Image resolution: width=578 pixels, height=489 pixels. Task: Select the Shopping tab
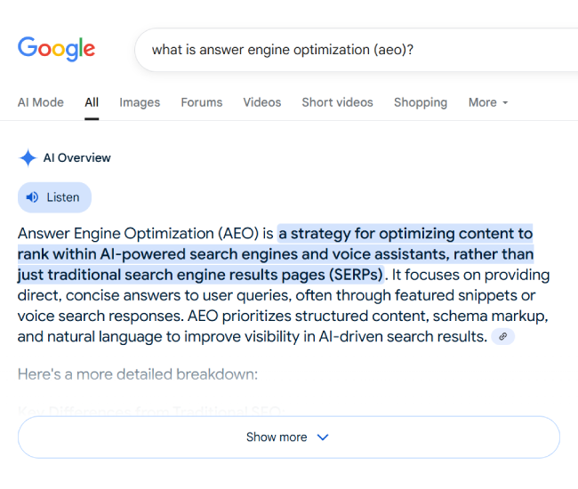(x=421, y=102)
